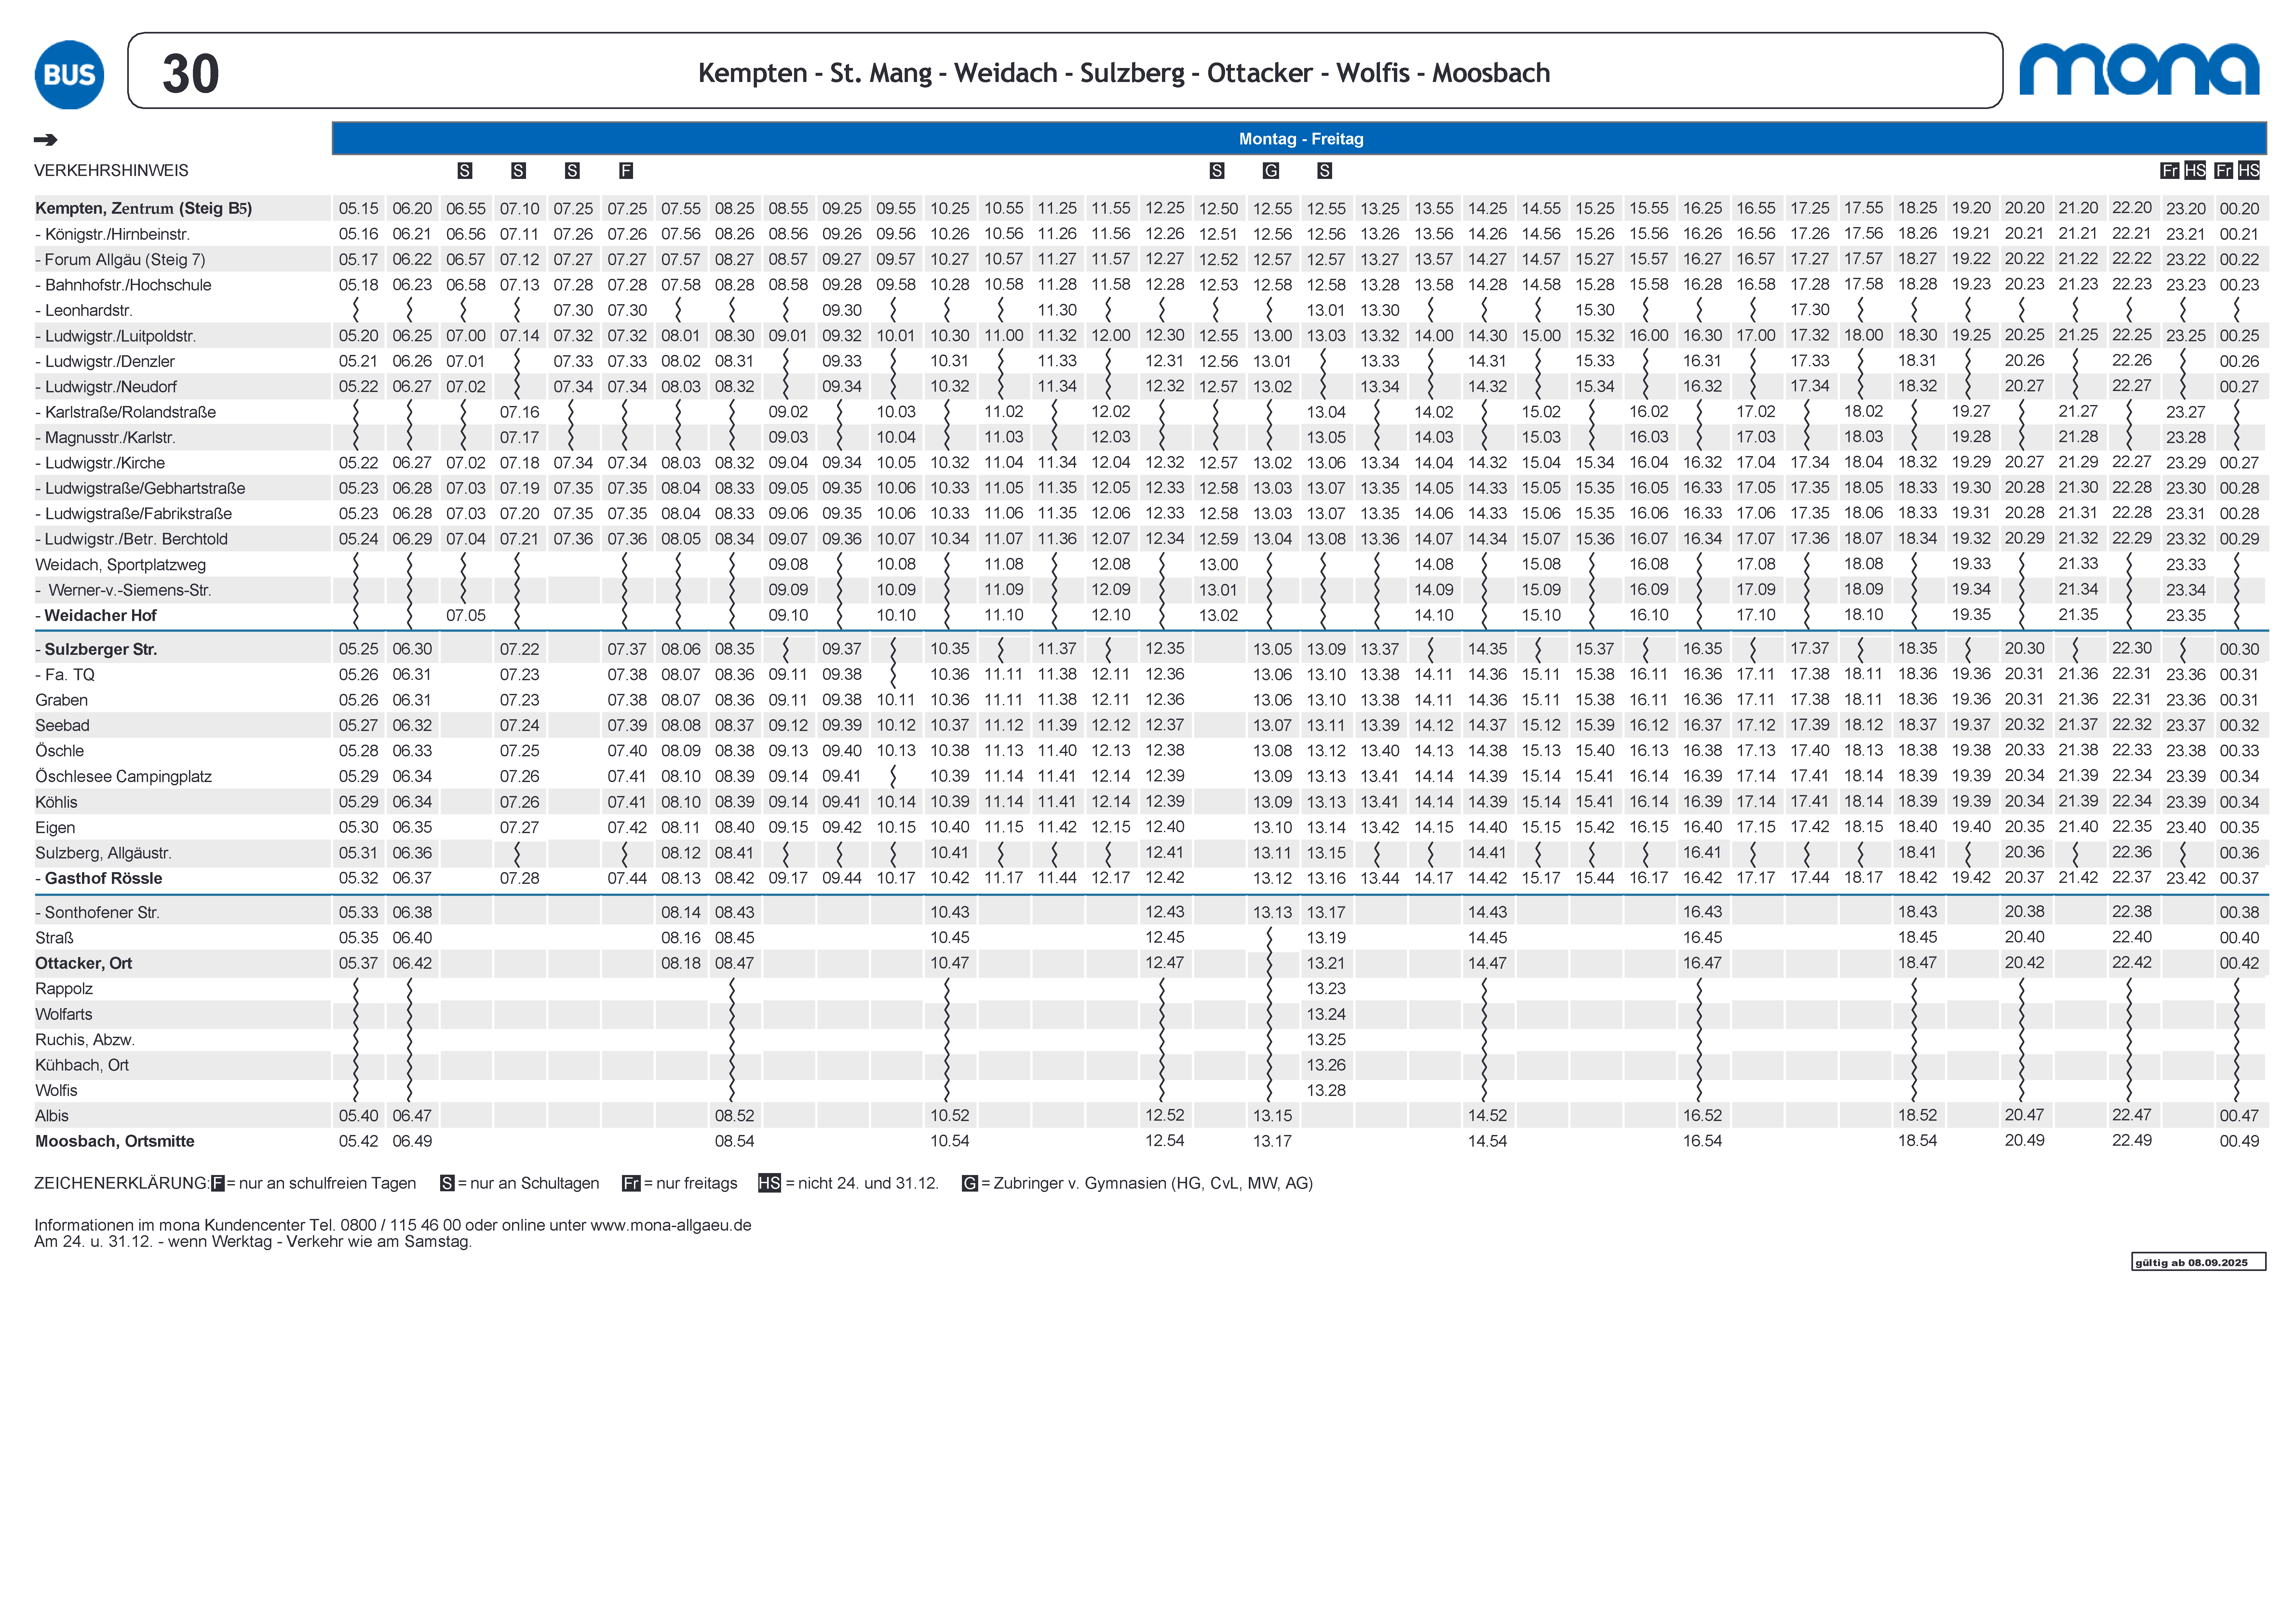Click the S symbol above the 06.55 departure

[x=465, y=171]
